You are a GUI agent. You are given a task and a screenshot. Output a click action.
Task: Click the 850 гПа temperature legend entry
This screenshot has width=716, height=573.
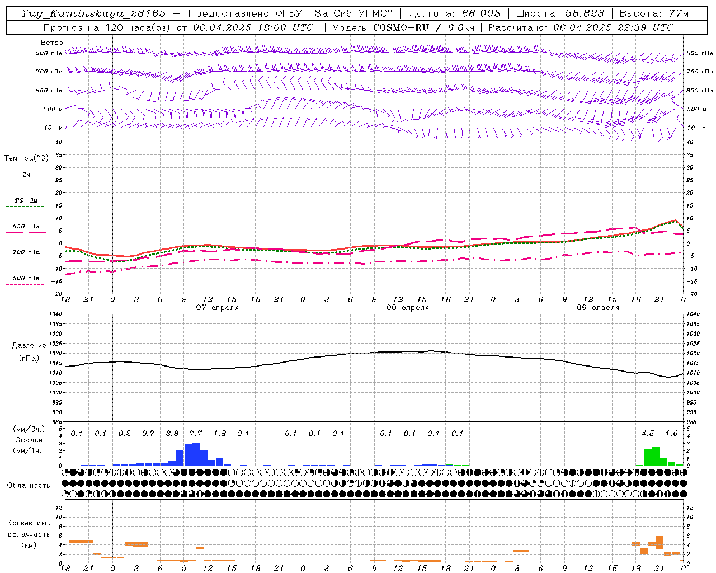pos(26,227)
